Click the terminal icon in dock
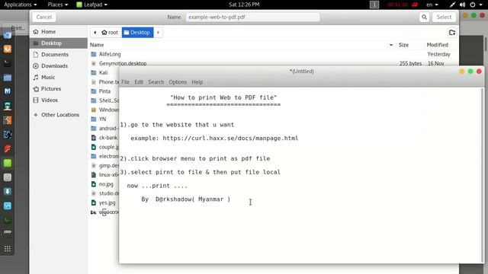Viewport: 488px width, 274px height. pyautogui.click(x=8, y=63)
